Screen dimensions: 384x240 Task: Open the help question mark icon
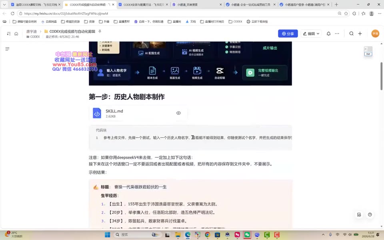[370, 214]
